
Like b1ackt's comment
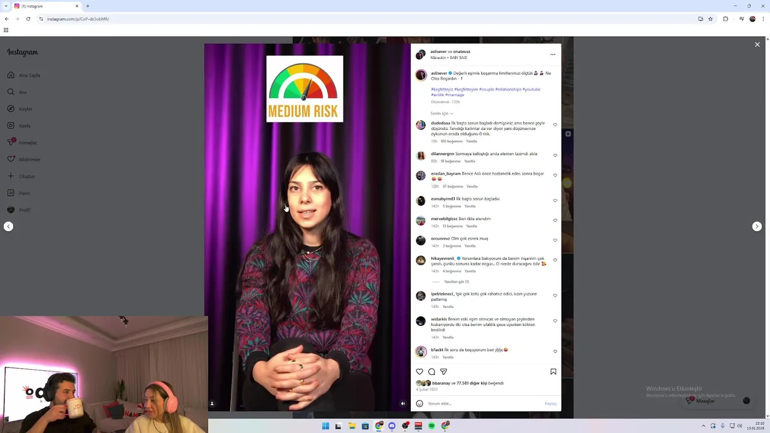pyautogui.click(x=555, y=351)
